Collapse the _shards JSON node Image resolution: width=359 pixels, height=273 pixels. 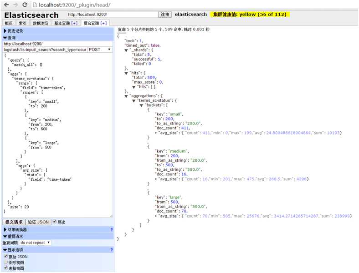point(126,50)
